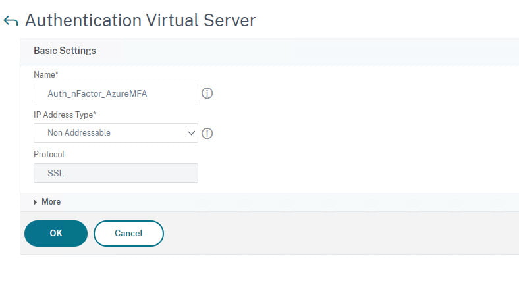
Task: Focus the Name input field
Action: (x=116, y=93)
